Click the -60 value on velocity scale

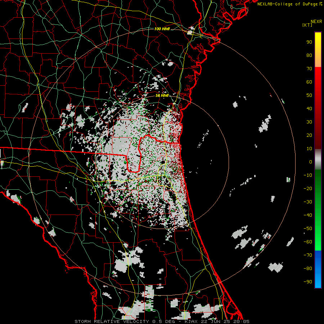tap(308, 242)
